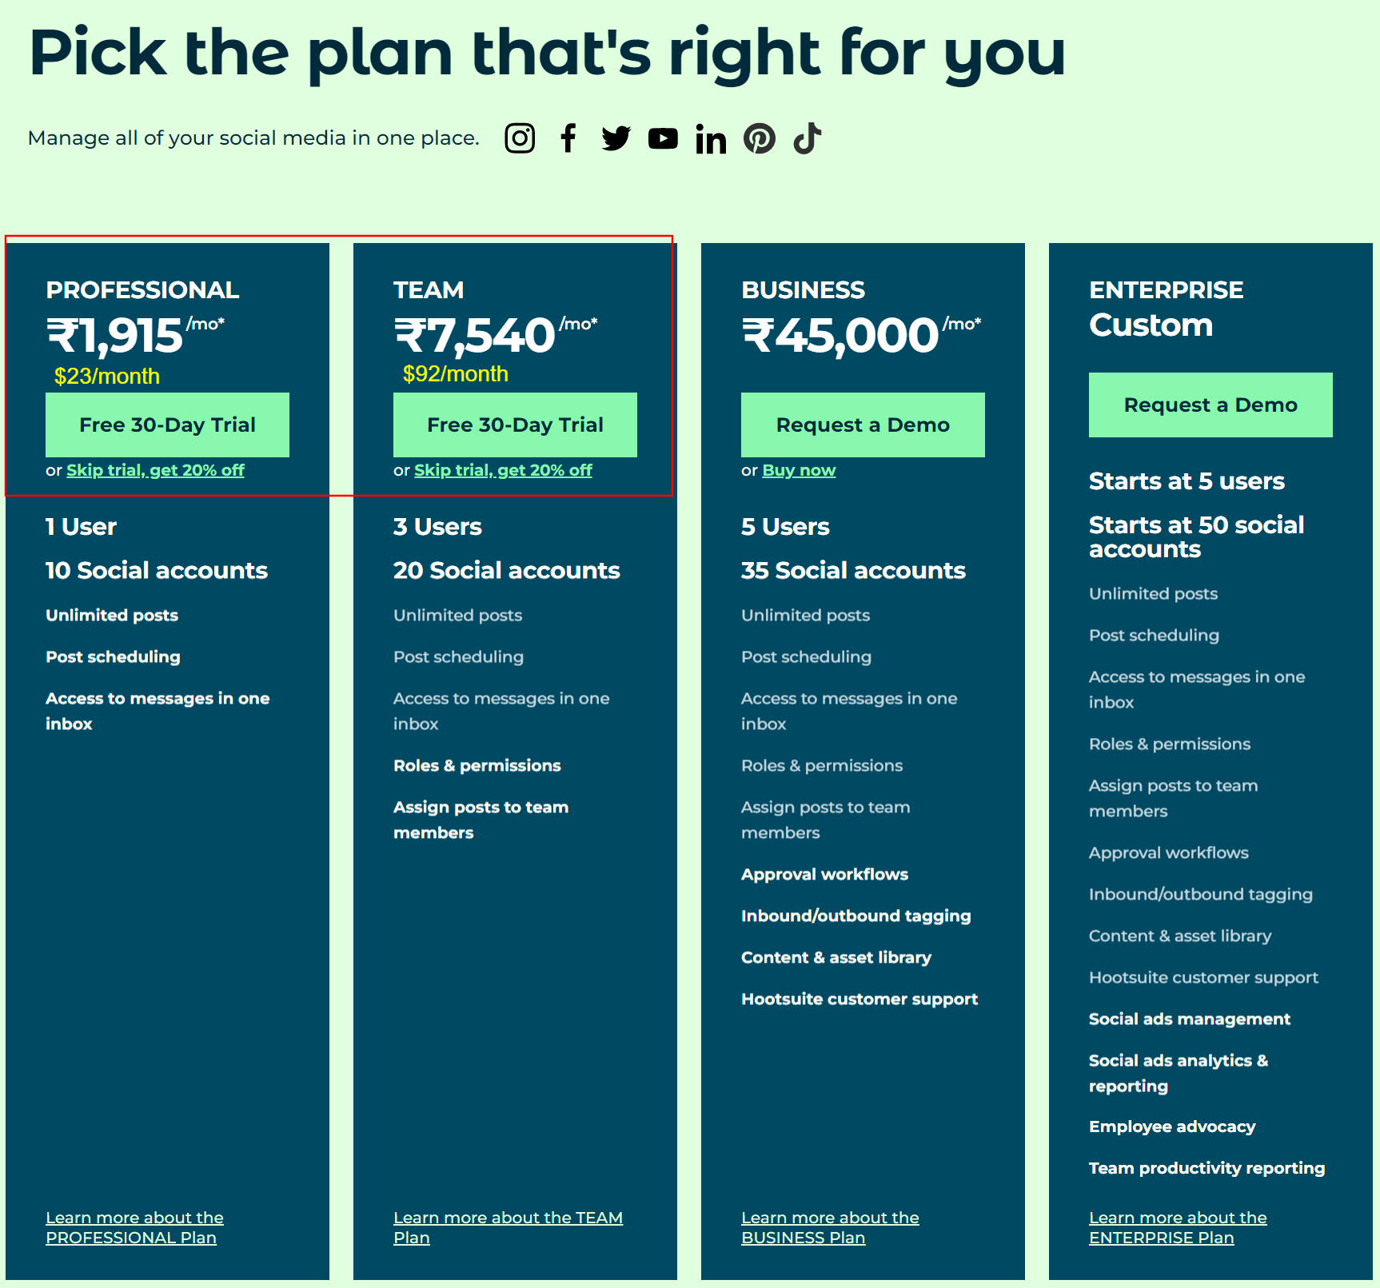Learn more about the ENTERPRISE Plan

(1178, 1227)
